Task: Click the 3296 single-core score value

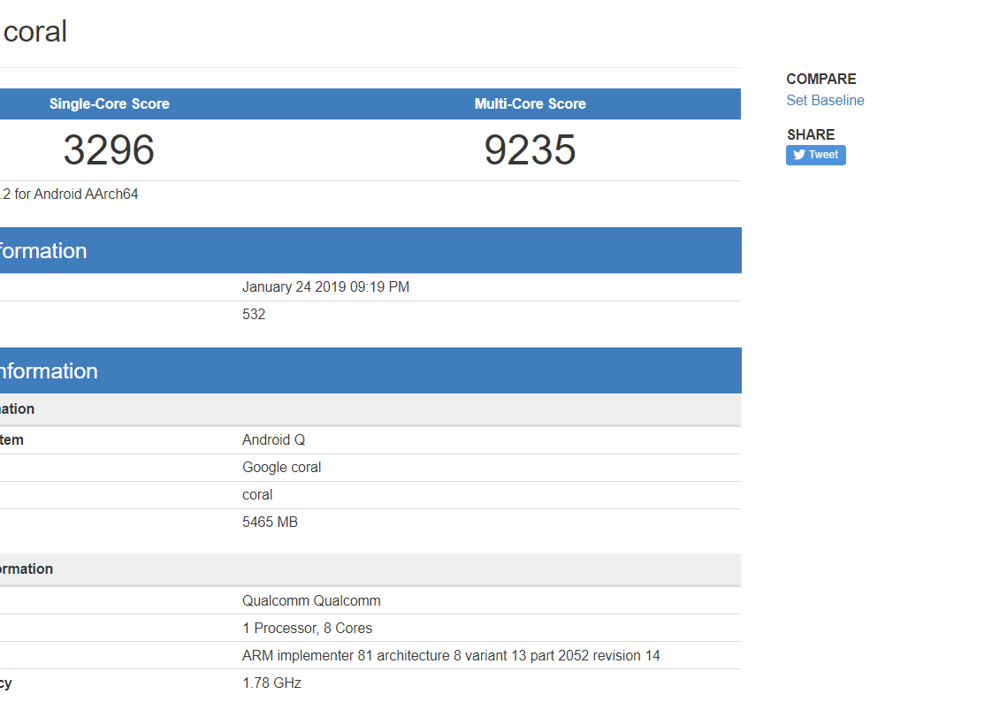Action: point(109,150)
